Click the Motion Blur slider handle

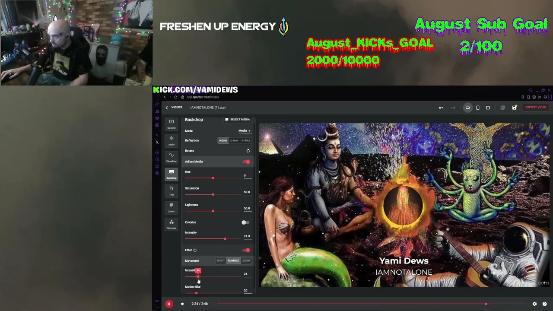click(196, 293)
